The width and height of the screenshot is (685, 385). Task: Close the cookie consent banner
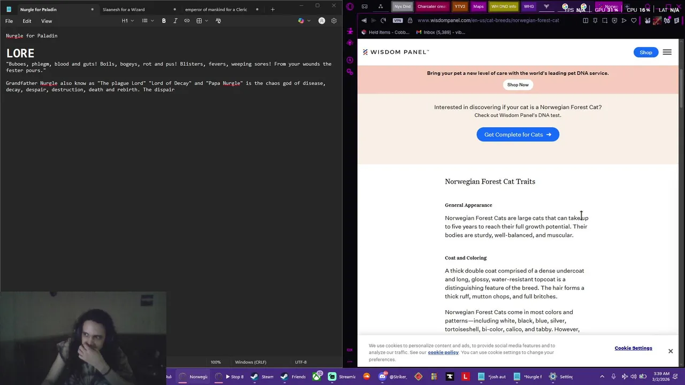pos(671,351)
